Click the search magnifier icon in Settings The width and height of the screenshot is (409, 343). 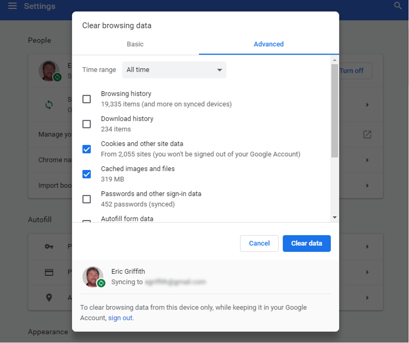pyautogui.click(x=398, y=6)
